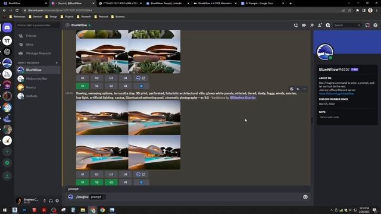Open Midjourney Bot direct message
This screenshot has height=214, width=381.
(x=38, y=78)
